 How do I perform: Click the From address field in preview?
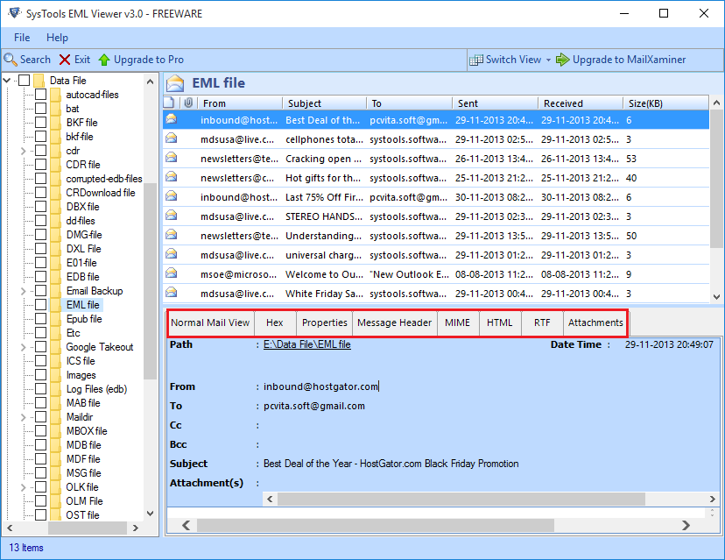(x=320, y=386)
